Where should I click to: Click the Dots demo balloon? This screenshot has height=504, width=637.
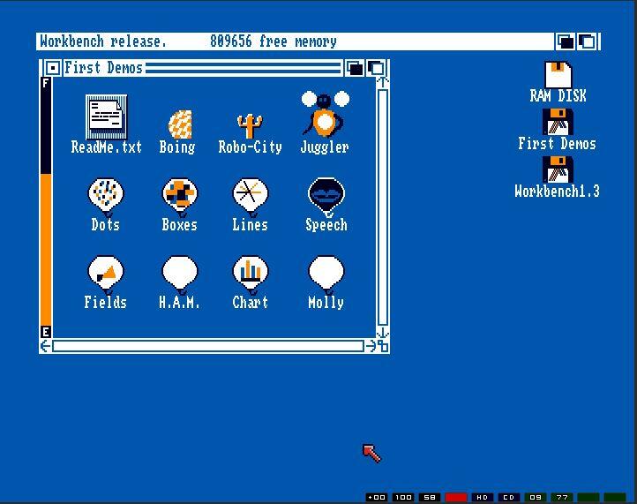(106, 197)
